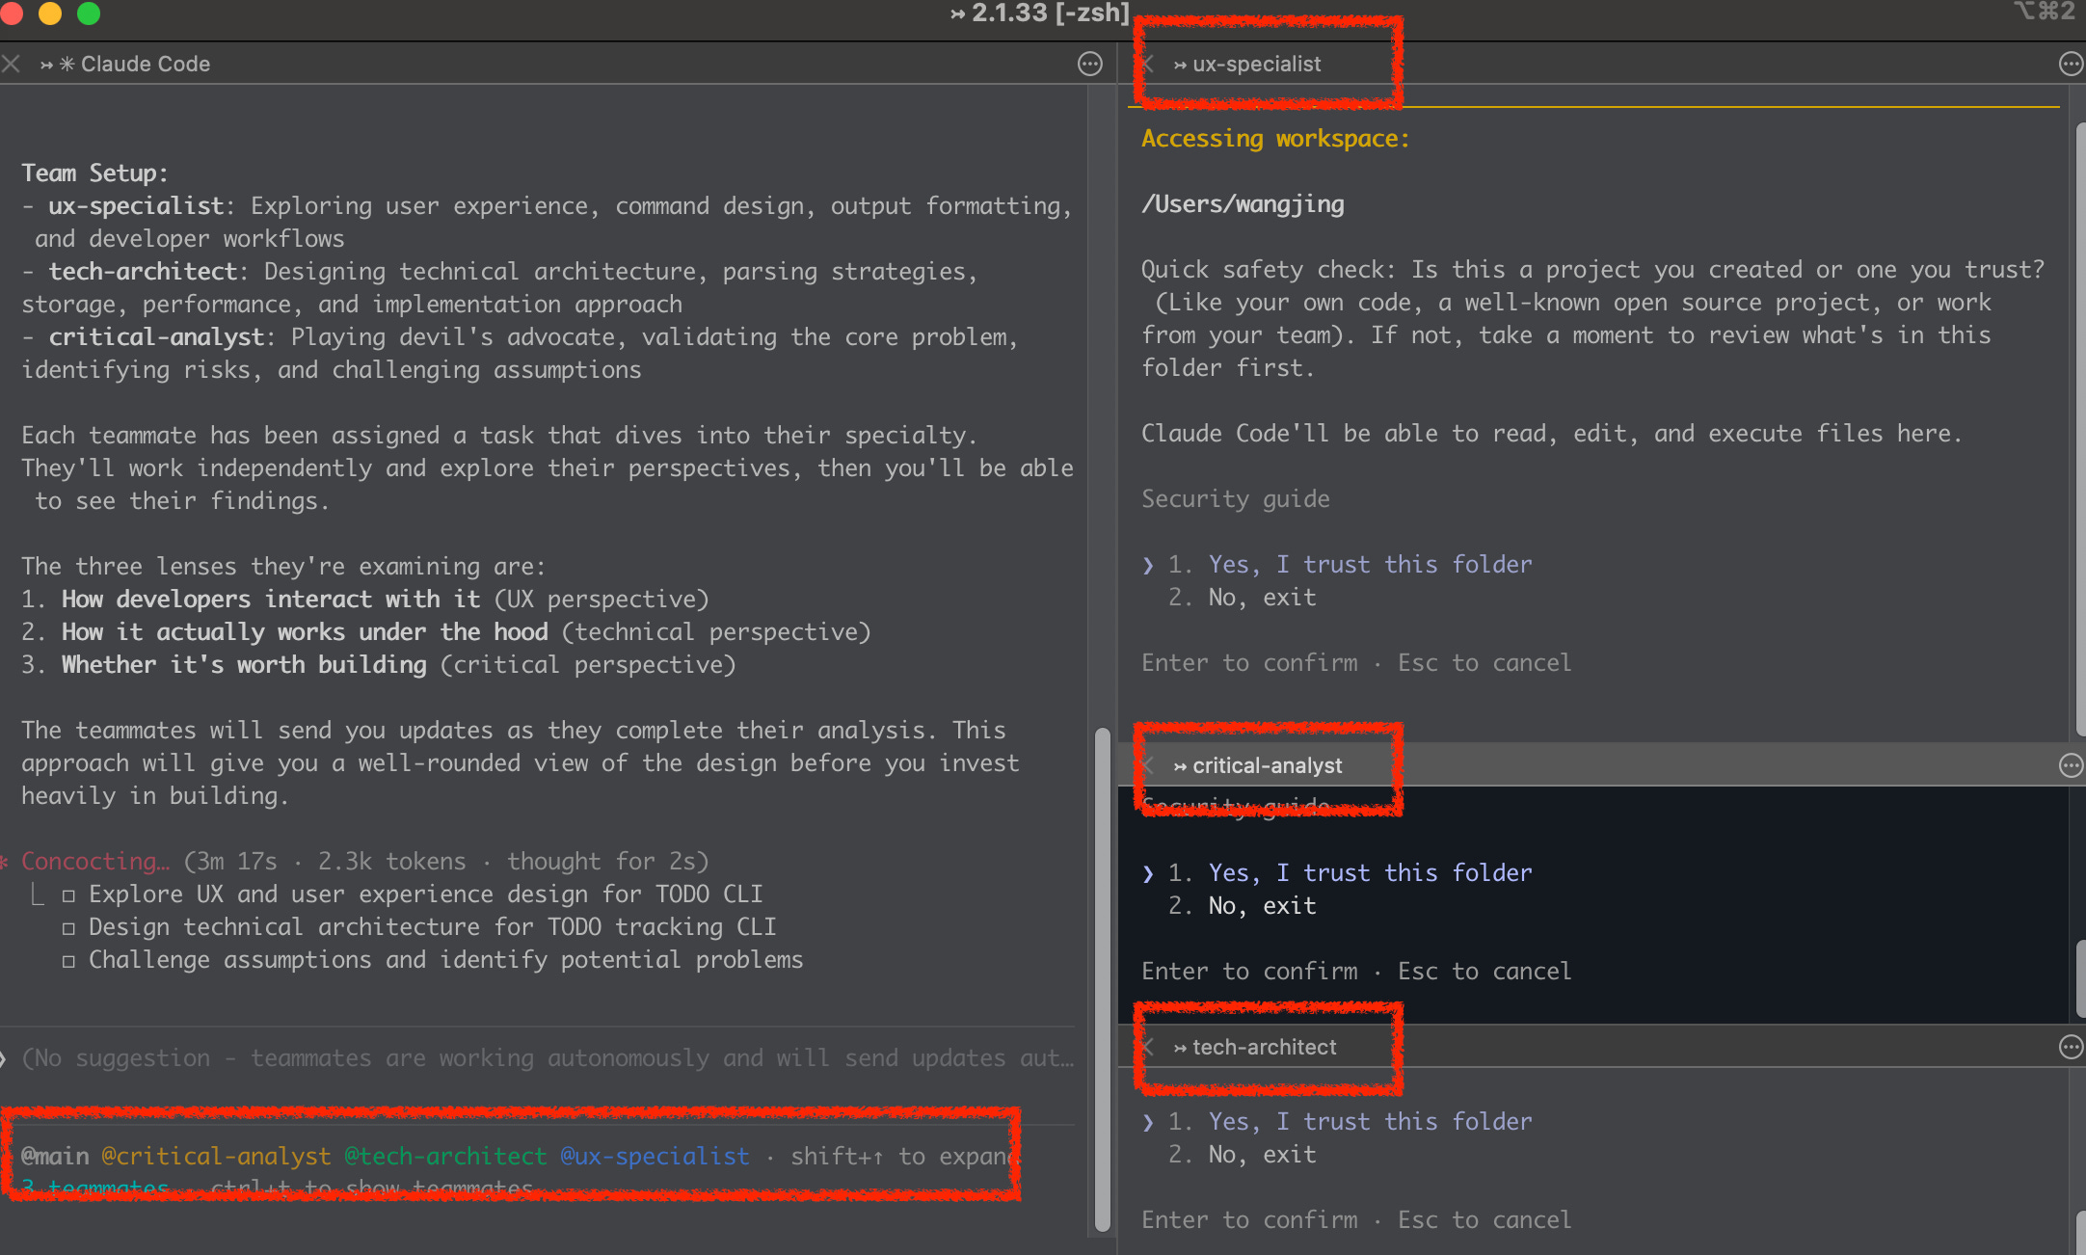Check the Explore UX and user experience task
Viewport: 2086px width, 1255px height.
pyautogui.click(x=68, y=895)
